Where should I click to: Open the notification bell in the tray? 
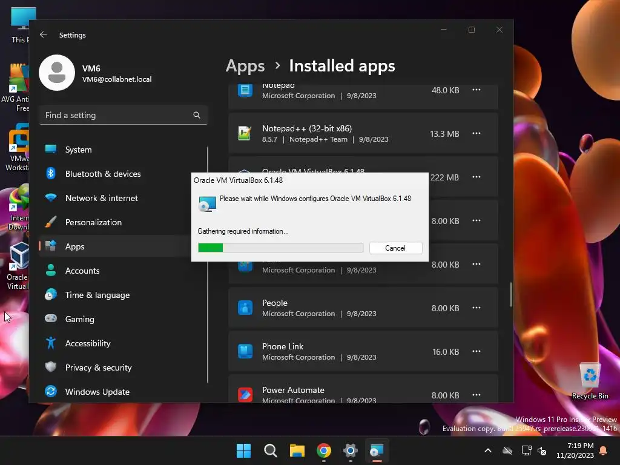(604, 450)
